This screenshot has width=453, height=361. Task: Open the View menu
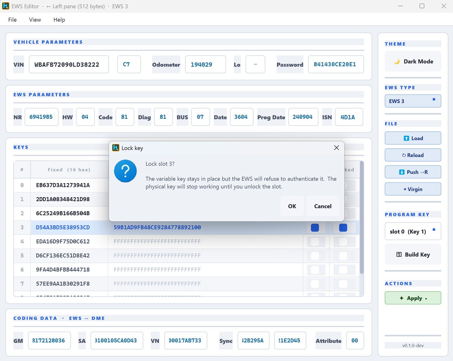click(x=35, y=20)
